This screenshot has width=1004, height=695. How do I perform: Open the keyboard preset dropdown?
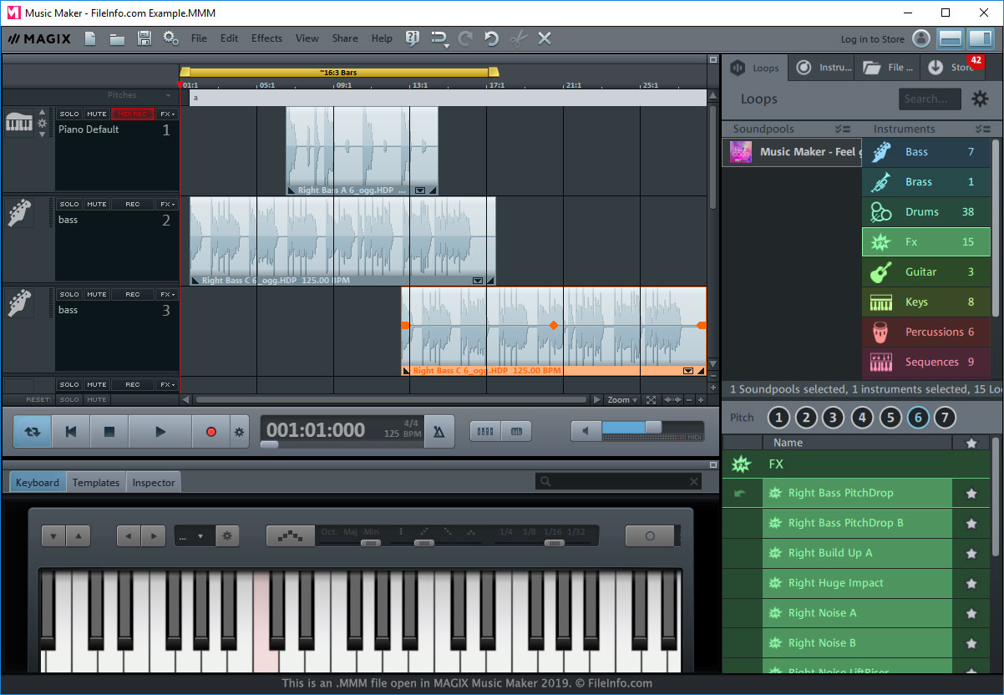coord(195,536)
